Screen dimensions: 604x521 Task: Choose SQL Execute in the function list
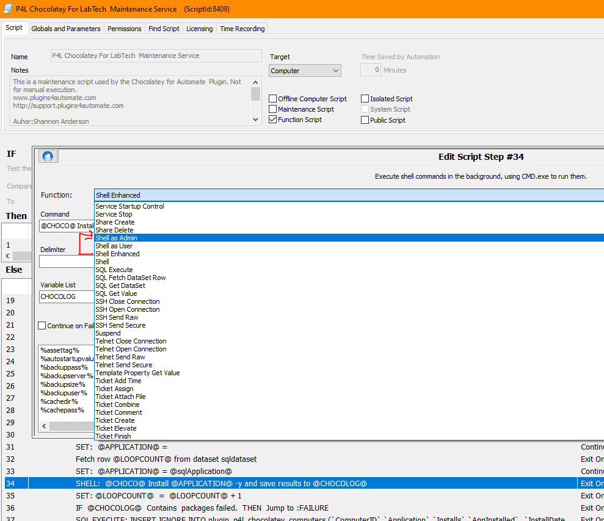pyautogui.click(x=114, y=270)
